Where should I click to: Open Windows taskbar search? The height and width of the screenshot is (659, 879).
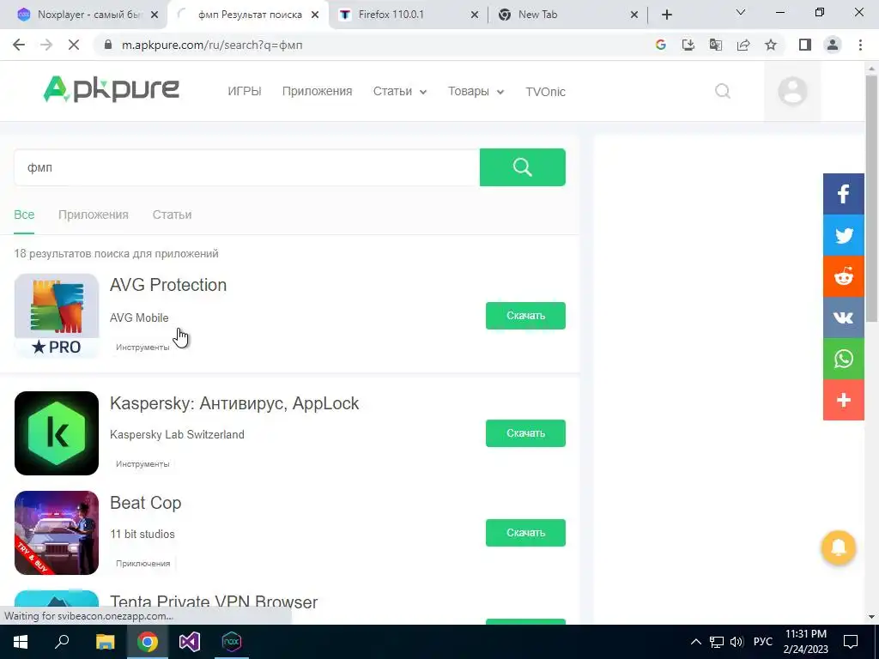(x=62, y=642)
